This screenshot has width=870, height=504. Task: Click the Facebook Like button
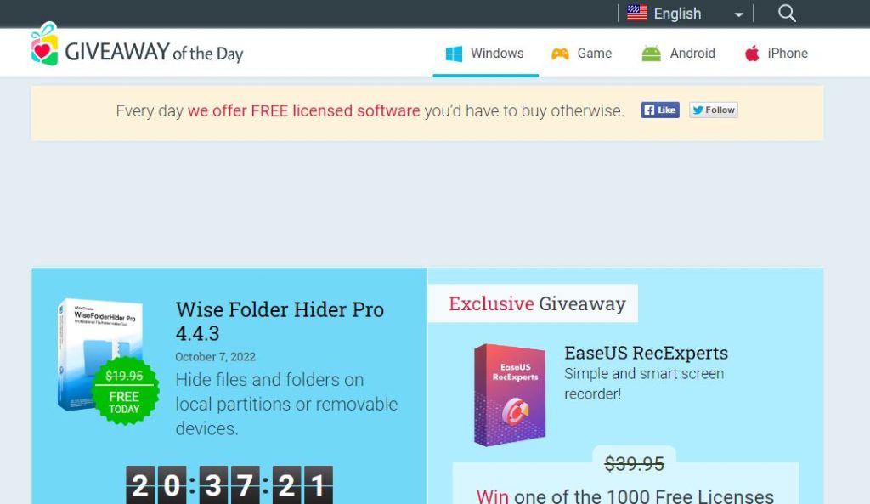point(660,110)
